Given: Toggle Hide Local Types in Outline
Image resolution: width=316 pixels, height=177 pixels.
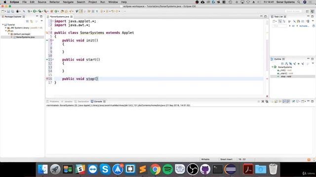Looking at the screenshot, I should (x=303, y=63).
